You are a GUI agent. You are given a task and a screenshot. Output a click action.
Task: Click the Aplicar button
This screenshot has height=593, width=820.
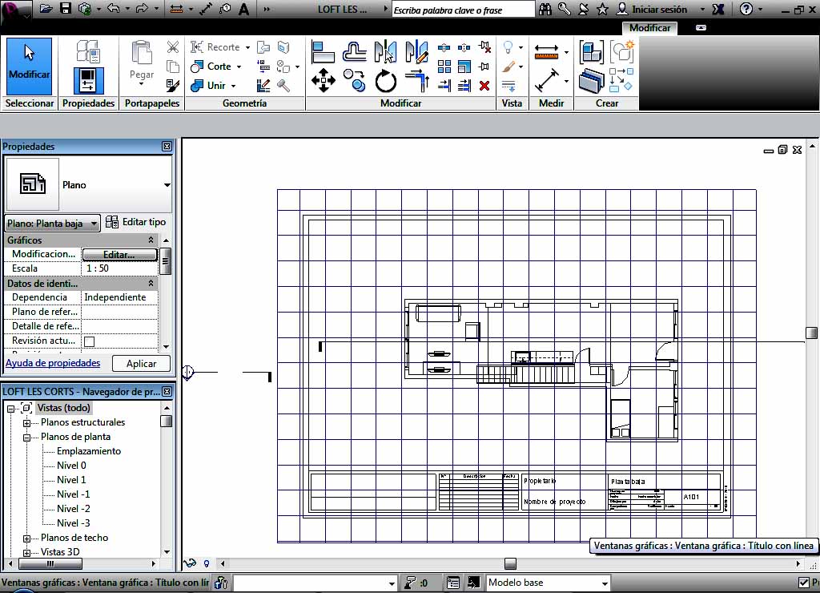141,363
